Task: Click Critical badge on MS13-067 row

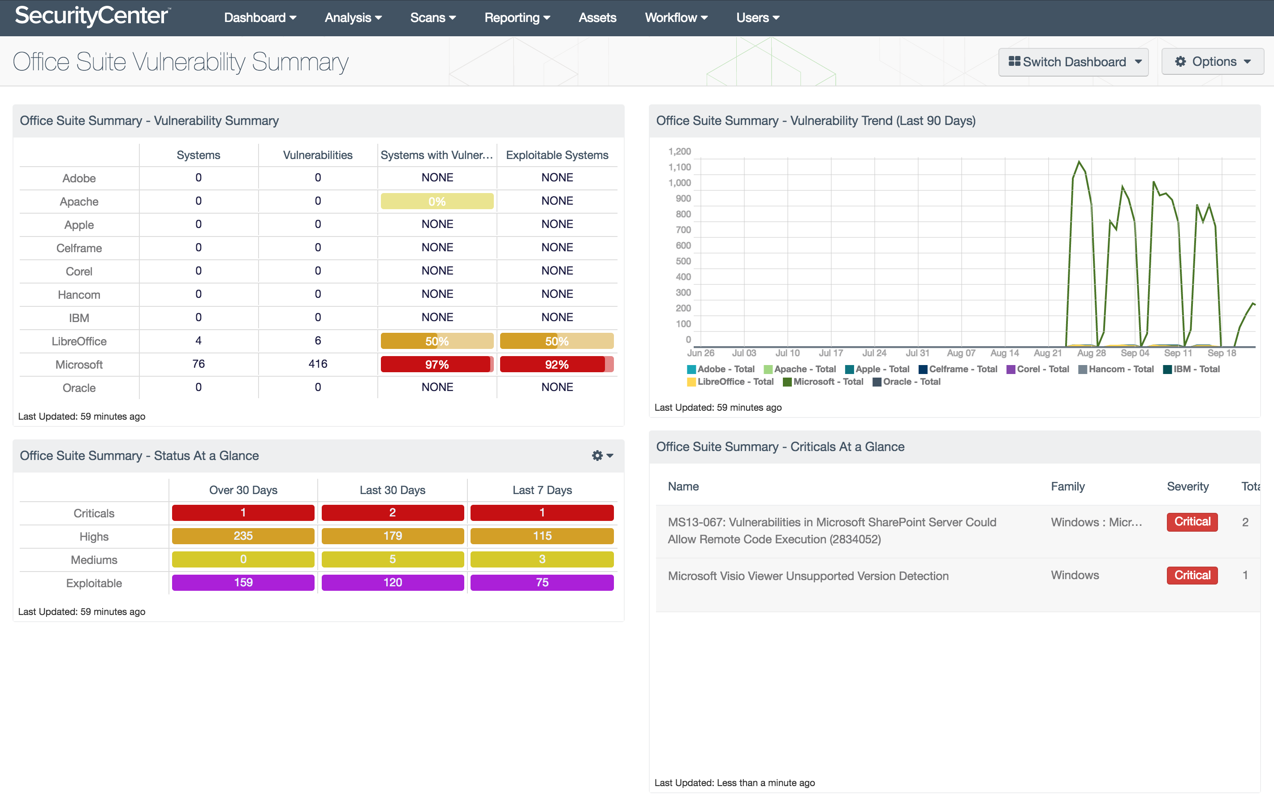Action: tap(1192, 521)
